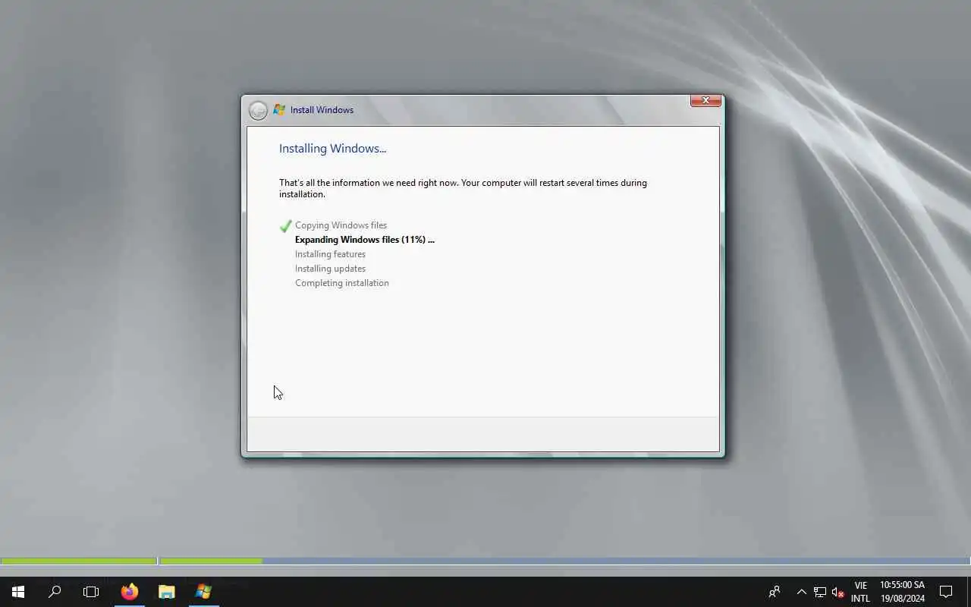Image resolution: width=971 pixels, height=607 pixels.
Task: Launch Firefox from the taskbar
Action: point(130,592)
